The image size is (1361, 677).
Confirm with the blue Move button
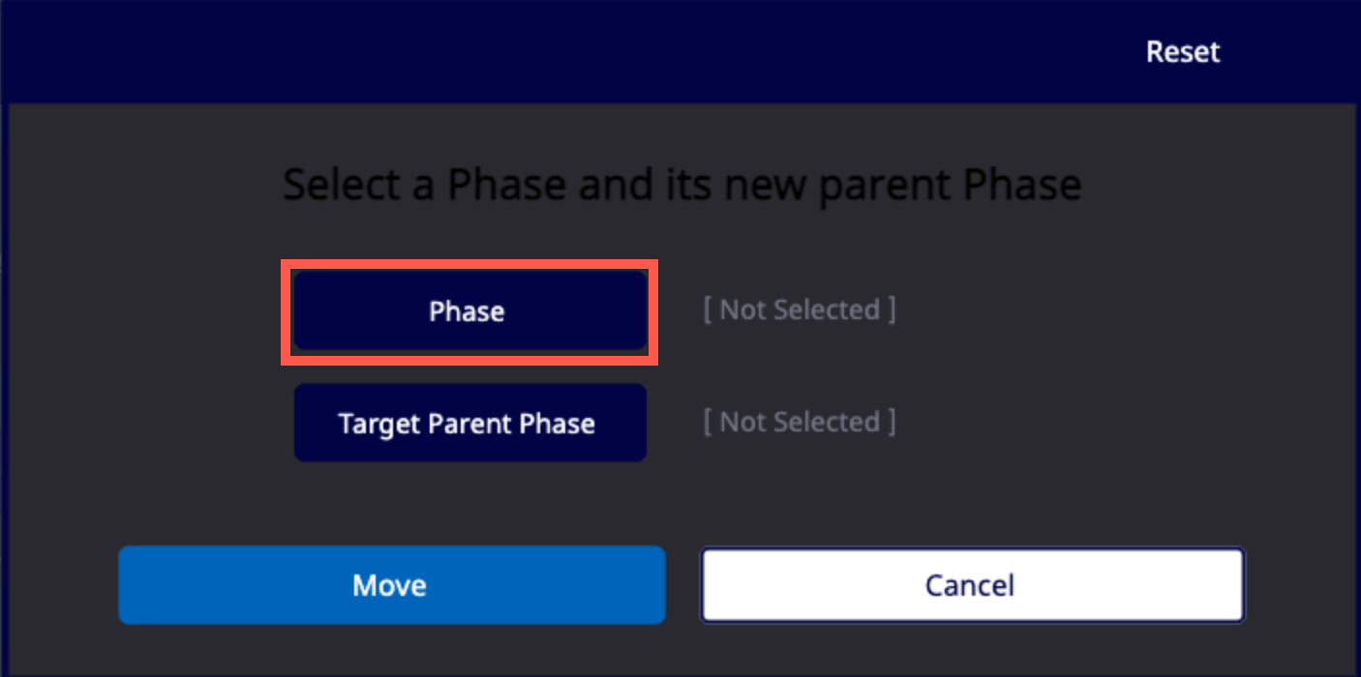click(391, 585)
